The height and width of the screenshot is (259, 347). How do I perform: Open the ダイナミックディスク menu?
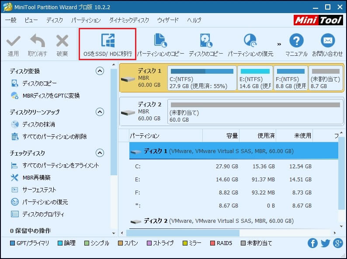[x=129, y=20]
